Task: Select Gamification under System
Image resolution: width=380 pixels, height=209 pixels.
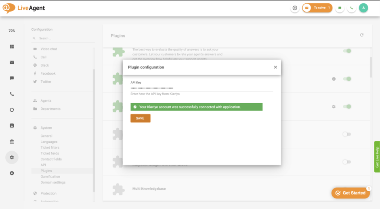Action: [50, 177]
